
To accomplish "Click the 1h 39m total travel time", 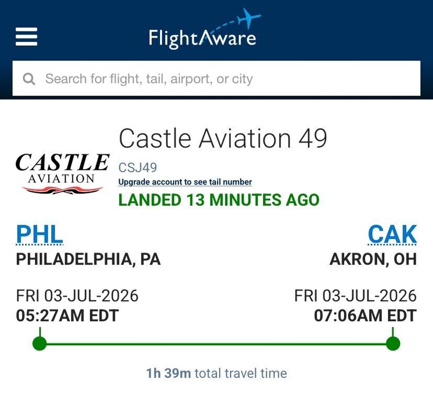I will pyautogui.click(x=216, y=374).
